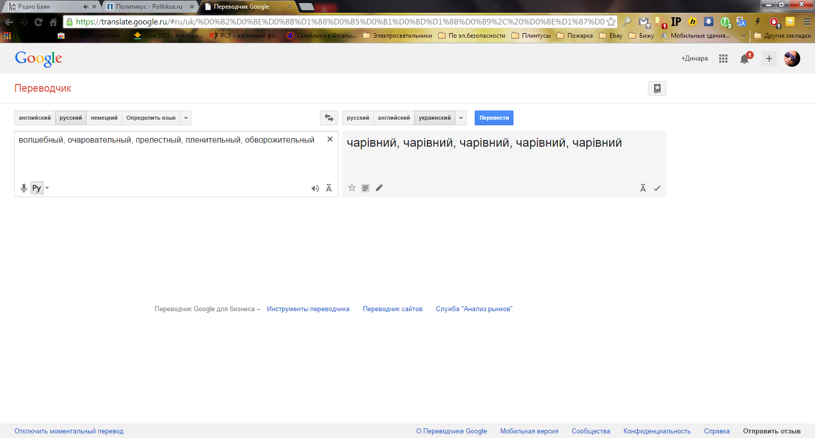Open Google Translate extension icon
Viewport: 815px width, 438px height.
coord(741,21)
